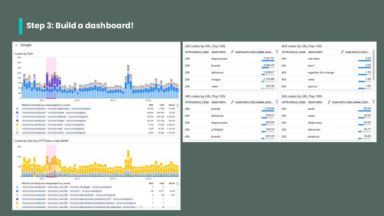Click the MAX column header in Crawls legend
This screenshot has height=216, width=384.
[x=151, y=105]
